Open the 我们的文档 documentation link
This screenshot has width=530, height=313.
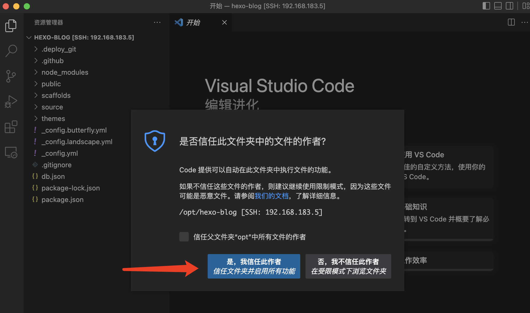coord(271,196)
